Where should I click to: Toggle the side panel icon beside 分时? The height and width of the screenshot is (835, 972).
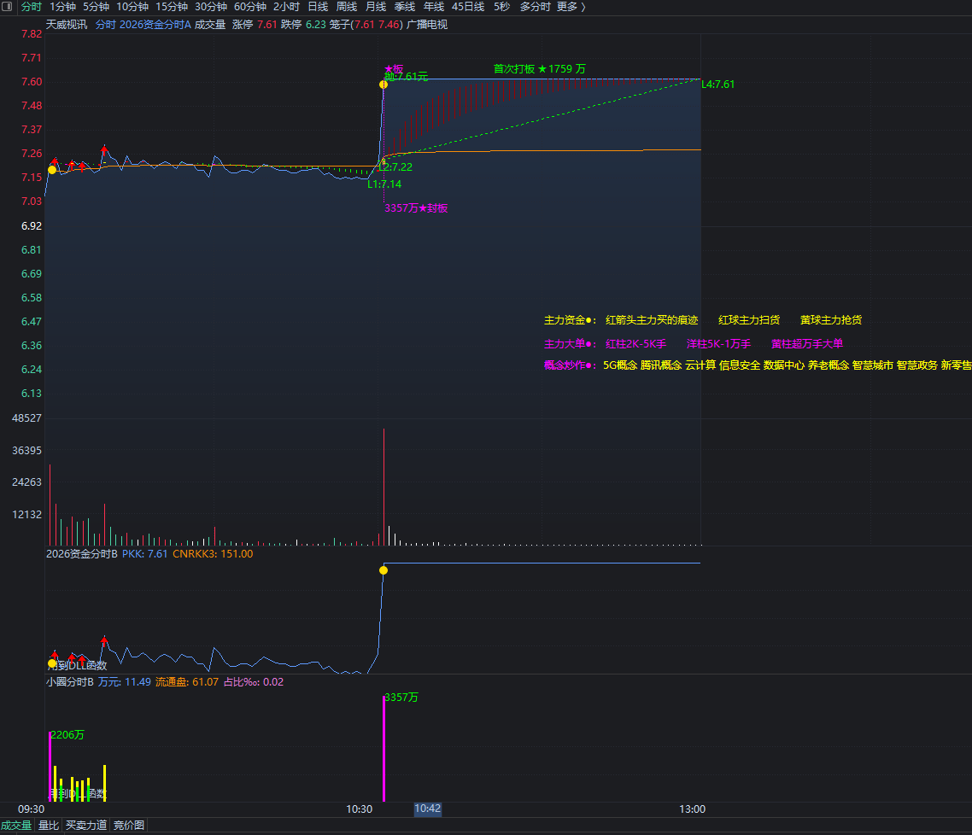tap(7, 6)
